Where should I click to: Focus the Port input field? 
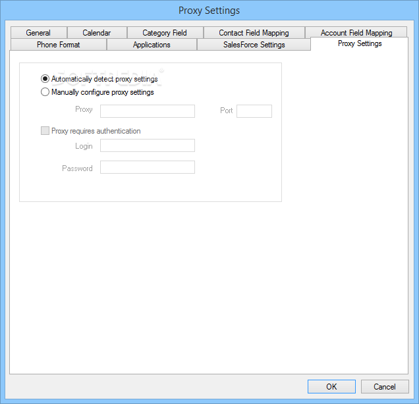[254, 111]
